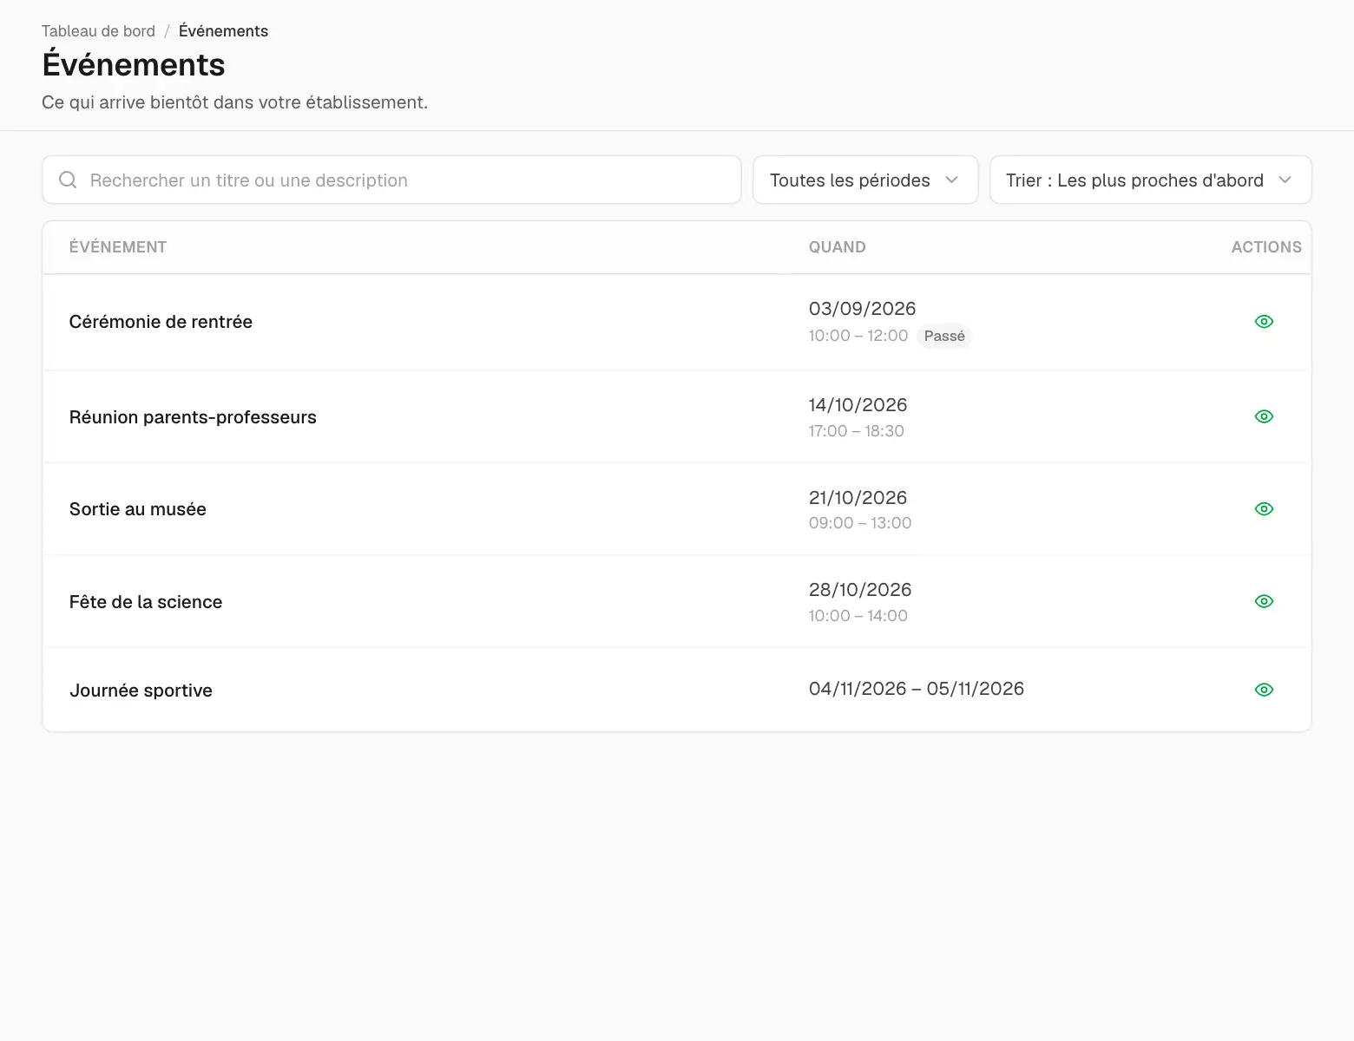
Task: Select the Réunion parents-professeurs title
Action: [193, 417]
